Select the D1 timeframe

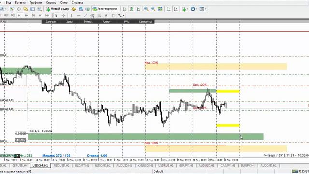pyautogui.click(x=33, y=15)
